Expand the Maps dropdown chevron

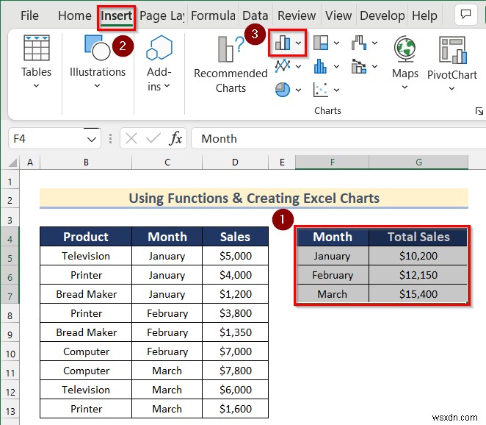coord(405,87)
